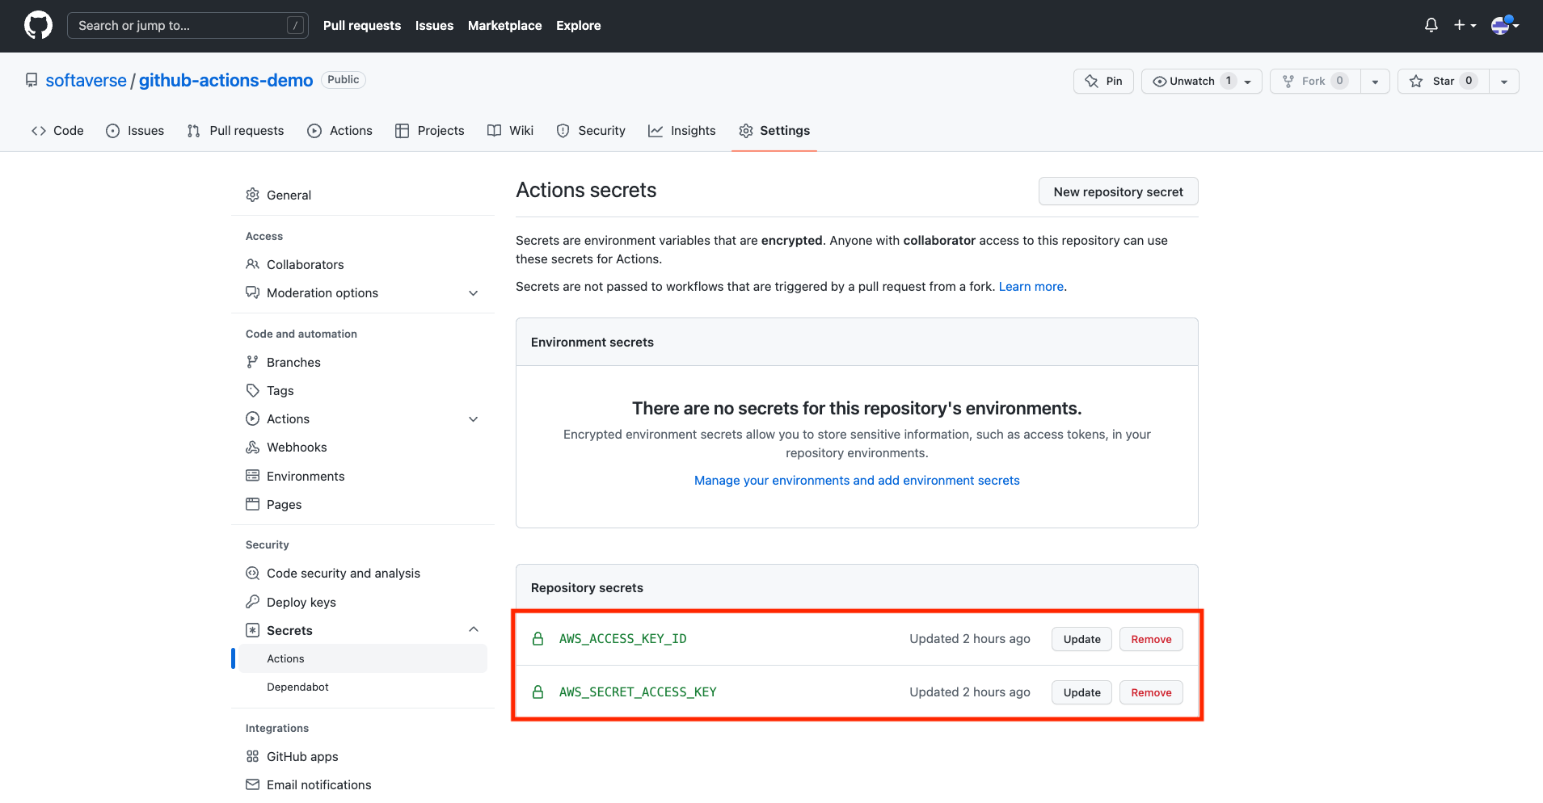Click the Unwatch button
This screenshot has height=803, width=1543.
1201,81
